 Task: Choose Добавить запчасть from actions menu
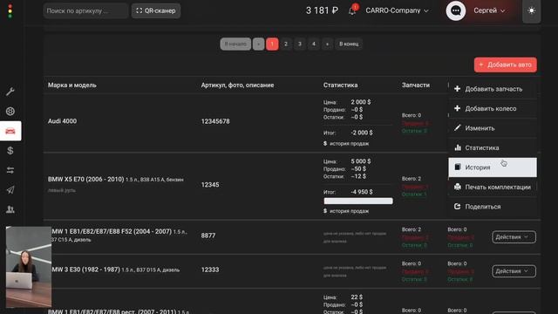[x=493, y=89]
